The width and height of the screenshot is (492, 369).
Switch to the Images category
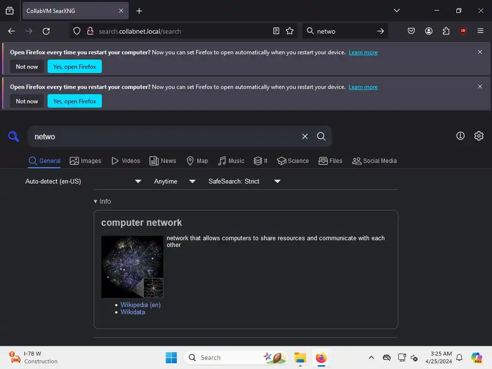point(86,160)
